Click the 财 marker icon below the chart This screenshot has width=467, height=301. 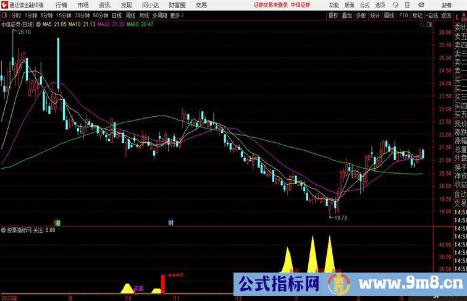[x=170, y=222]
